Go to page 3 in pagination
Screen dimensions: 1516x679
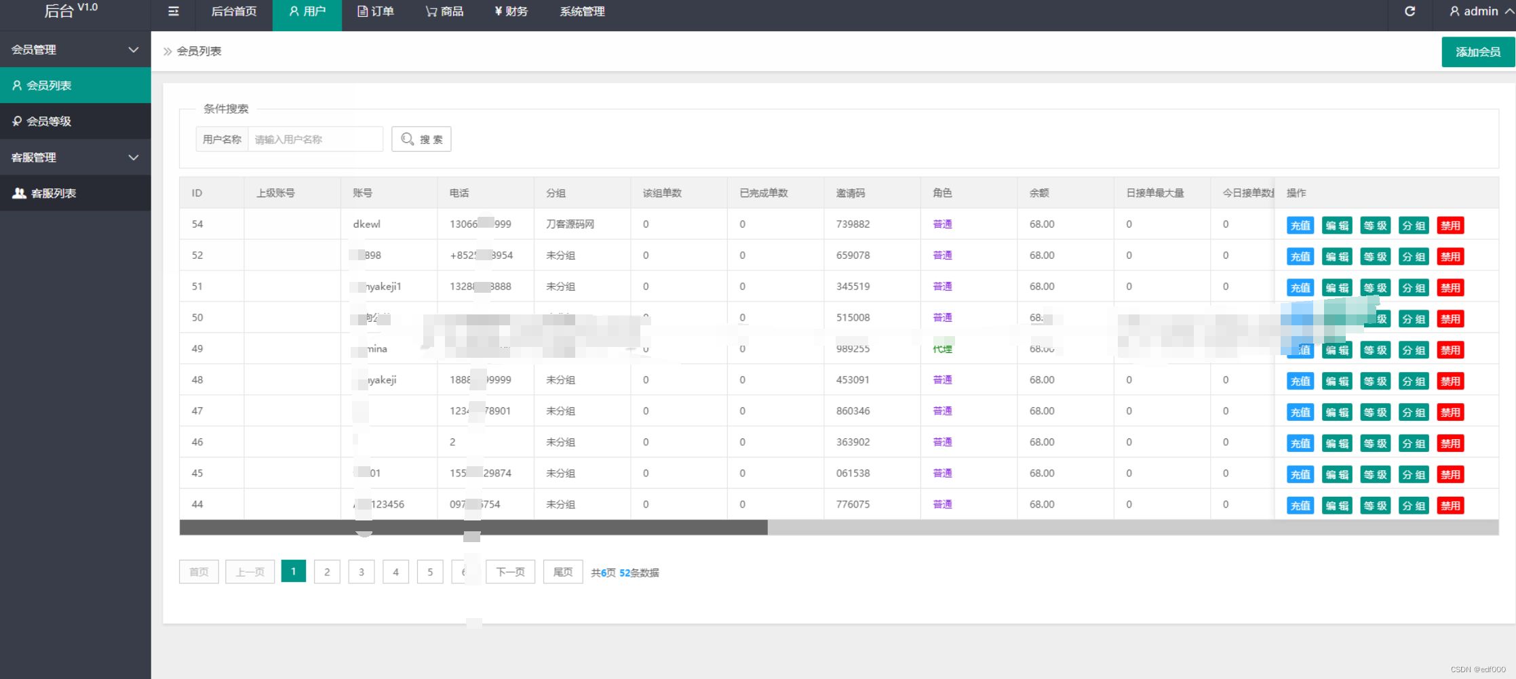click(362, 572)
